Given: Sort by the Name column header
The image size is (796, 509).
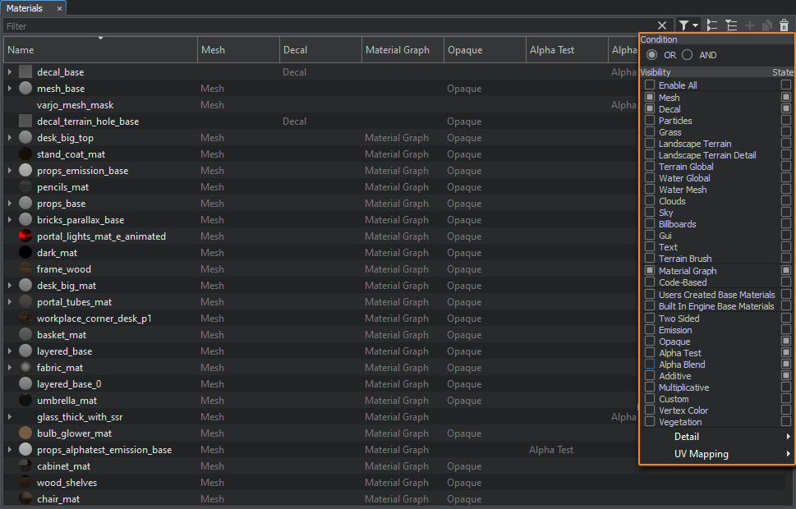Looking at the screenshot, I should (x=99, y=50).
